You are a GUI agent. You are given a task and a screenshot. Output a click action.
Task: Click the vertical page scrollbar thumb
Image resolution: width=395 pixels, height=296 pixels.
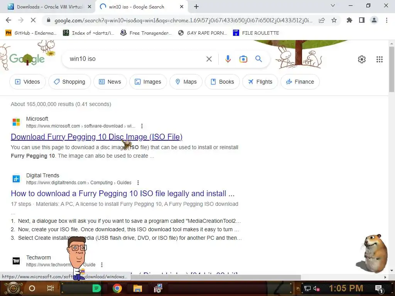392,69
